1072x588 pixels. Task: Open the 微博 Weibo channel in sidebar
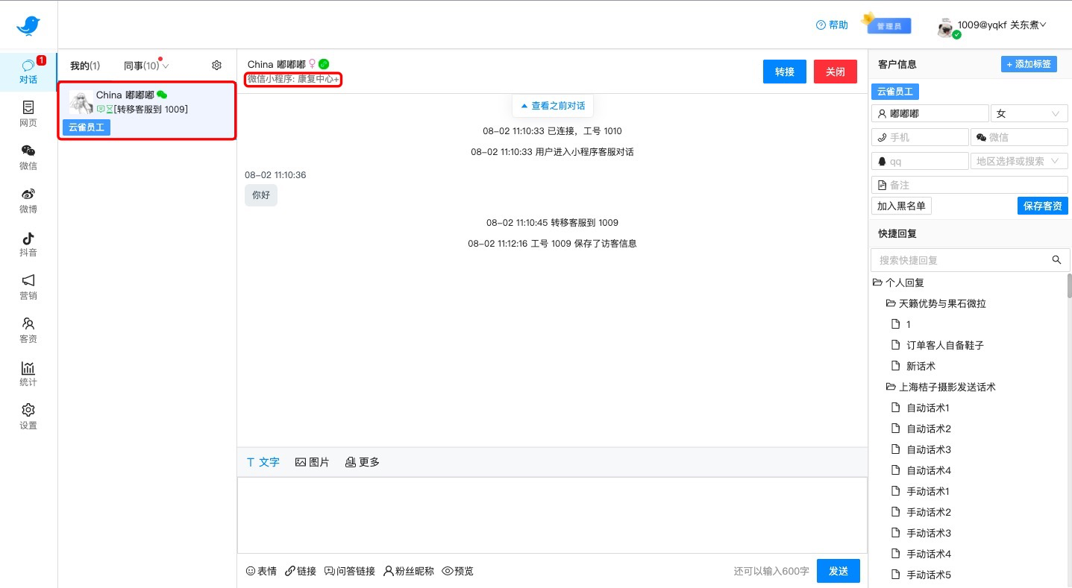(x=28, y=202)
